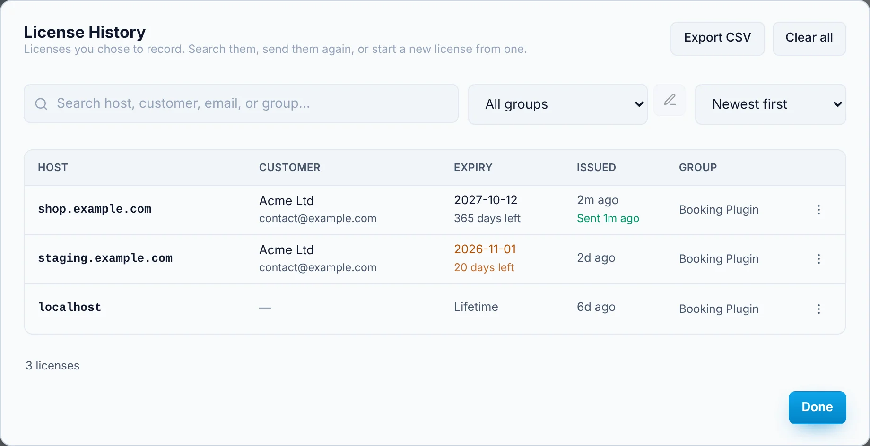
Task: Click the 2d ago issued time
Action: point(596,257)
